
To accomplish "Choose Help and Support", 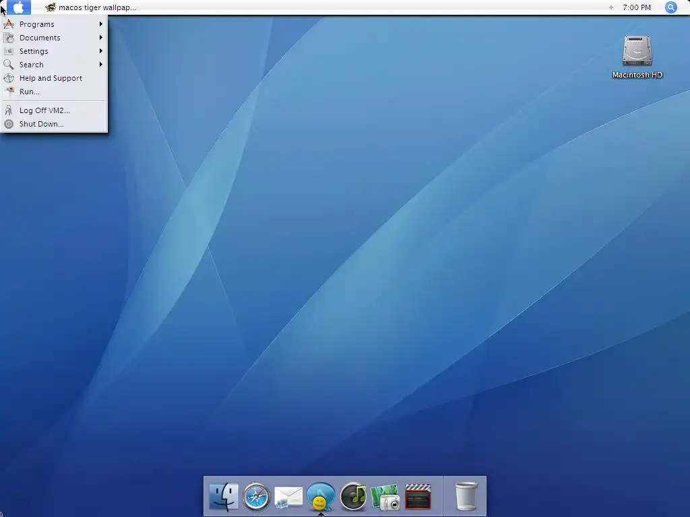I will pyautogui.click(x=54, y=78).
